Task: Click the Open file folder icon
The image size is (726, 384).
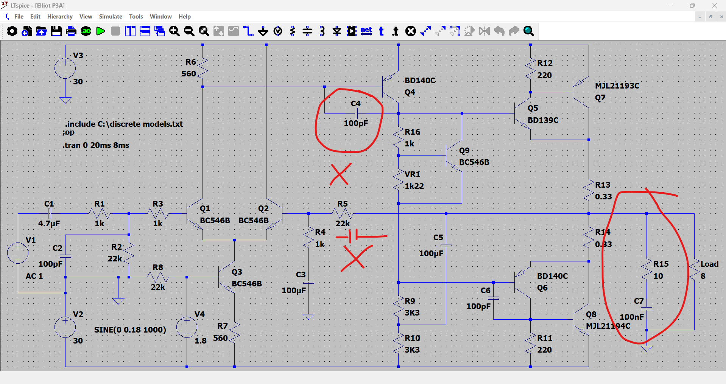Action: click(x=42, y=31)
